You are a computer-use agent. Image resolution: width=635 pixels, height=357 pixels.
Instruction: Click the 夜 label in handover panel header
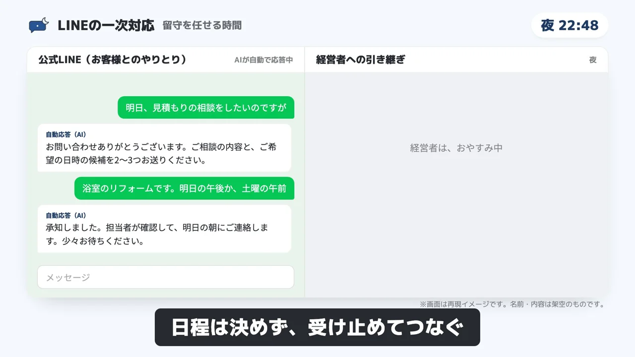[x=593, y=60]
